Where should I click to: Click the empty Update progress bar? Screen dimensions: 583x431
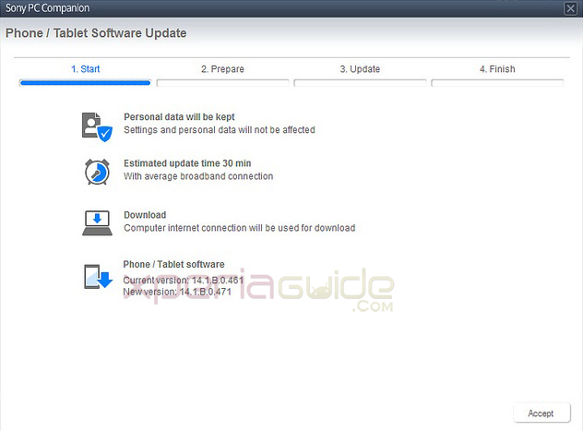tap(360, 83)
